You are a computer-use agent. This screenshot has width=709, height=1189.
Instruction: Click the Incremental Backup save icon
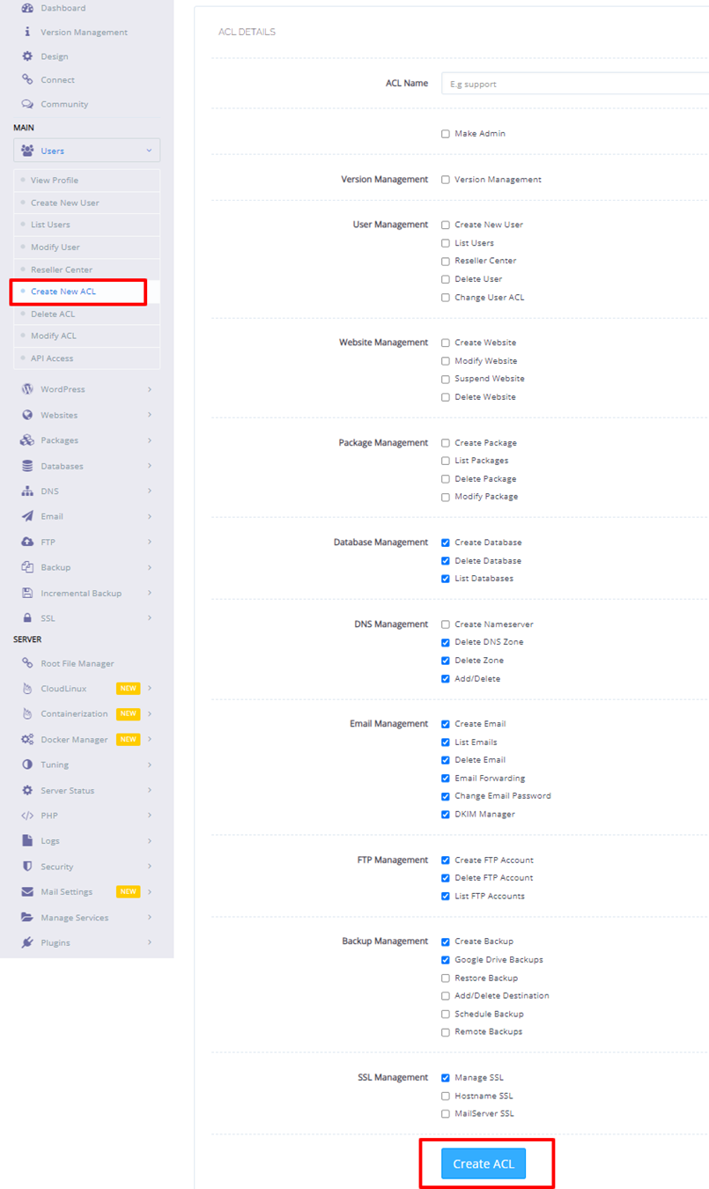27,593
